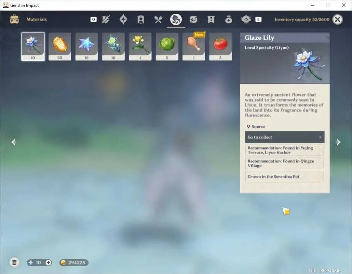Click Grown in the Serenitea Pot
Screen dimensions: 352x274
(x=285, y=177)
